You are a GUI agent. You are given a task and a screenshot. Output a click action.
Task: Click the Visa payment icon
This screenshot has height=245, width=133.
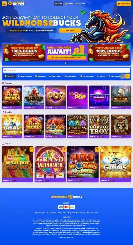click(61, 207)
